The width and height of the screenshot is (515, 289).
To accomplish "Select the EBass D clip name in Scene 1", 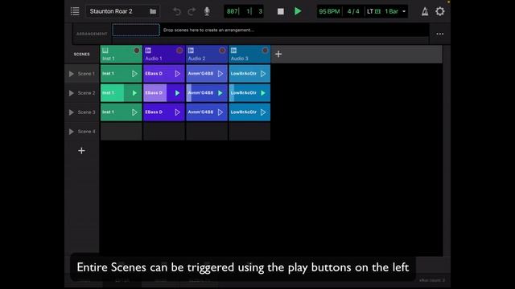I will click(154, 74).
